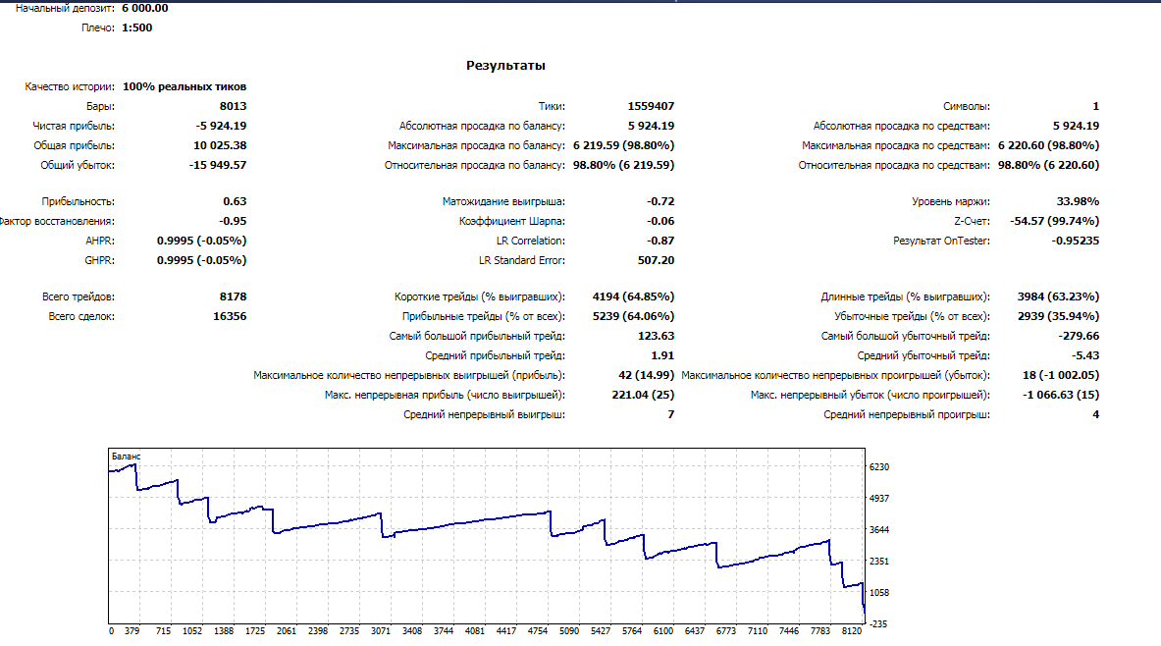The height and width of the screenshot is (646, 1161).
Task: Select long trades value 3984 (63.23%)
Action: pyautogui.click(x=1058, y=296)
